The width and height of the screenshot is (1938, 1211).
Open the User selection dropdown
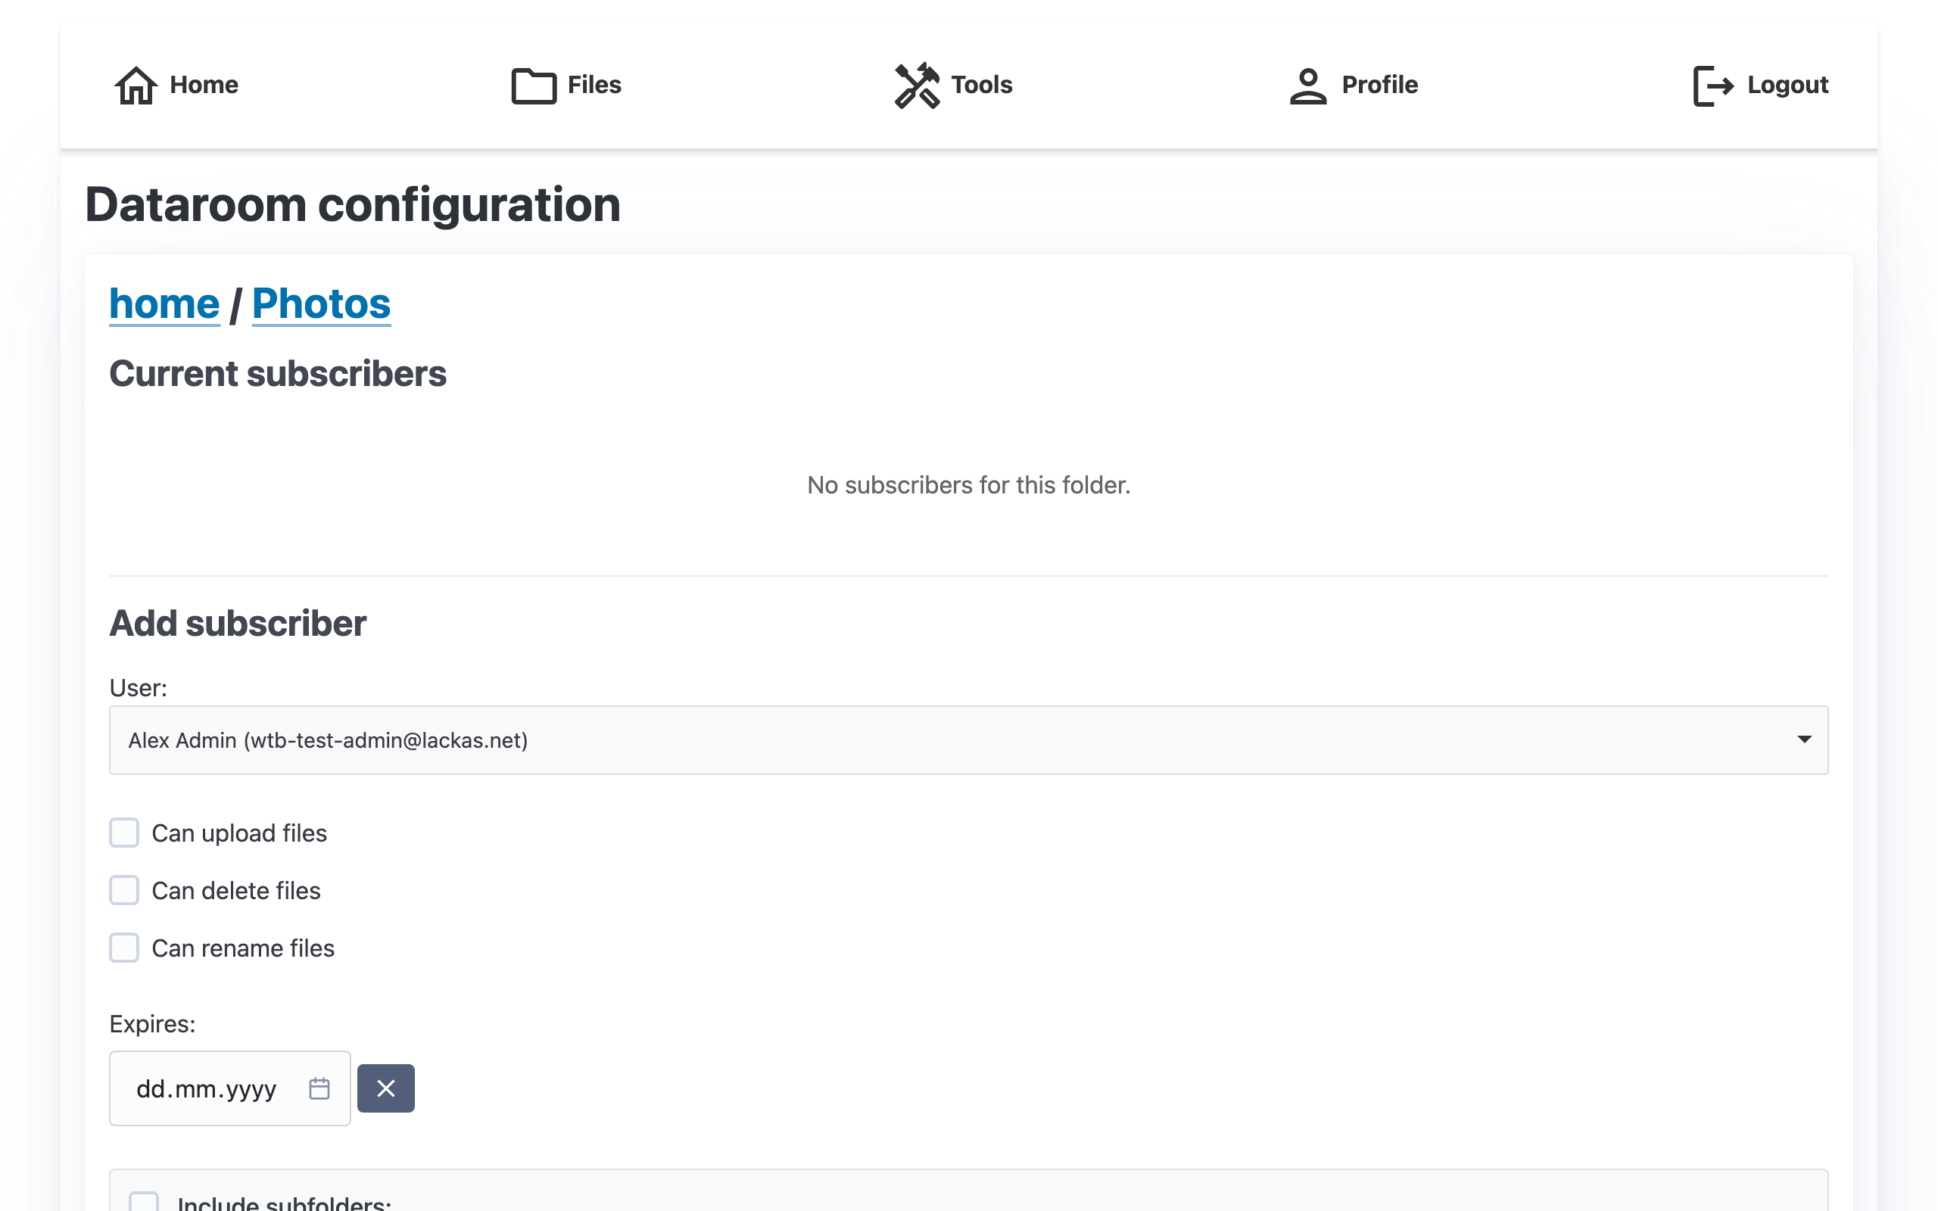pyautogui.click(x=967, y=740)
